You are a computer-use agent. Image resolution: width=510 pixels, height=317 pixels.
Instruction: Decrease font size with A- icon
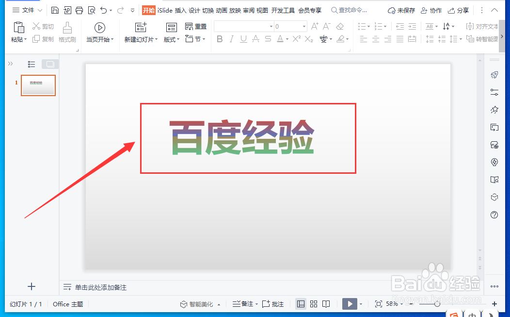pyautogui.click(x=327, y=26)
